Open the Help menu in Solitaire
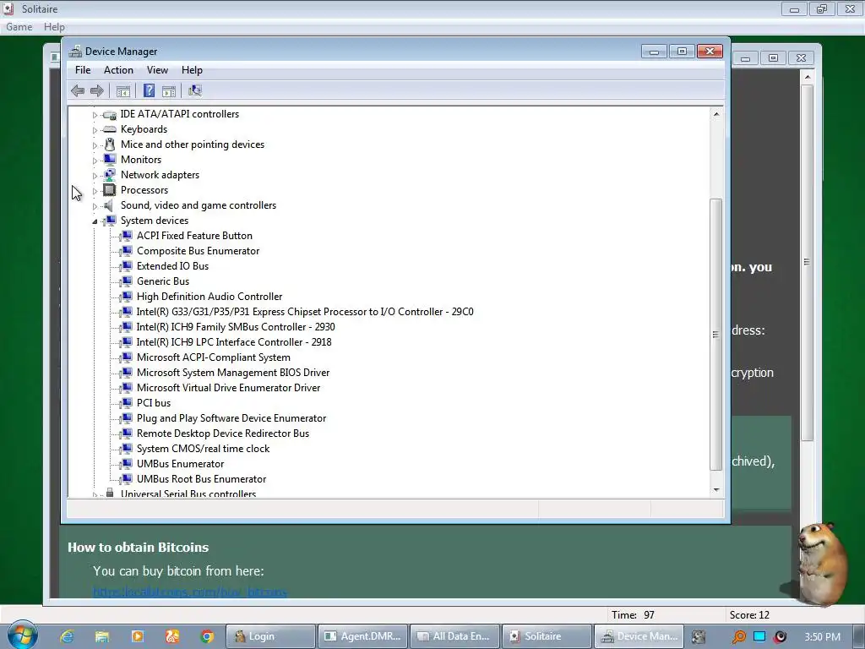 point(54,26)
